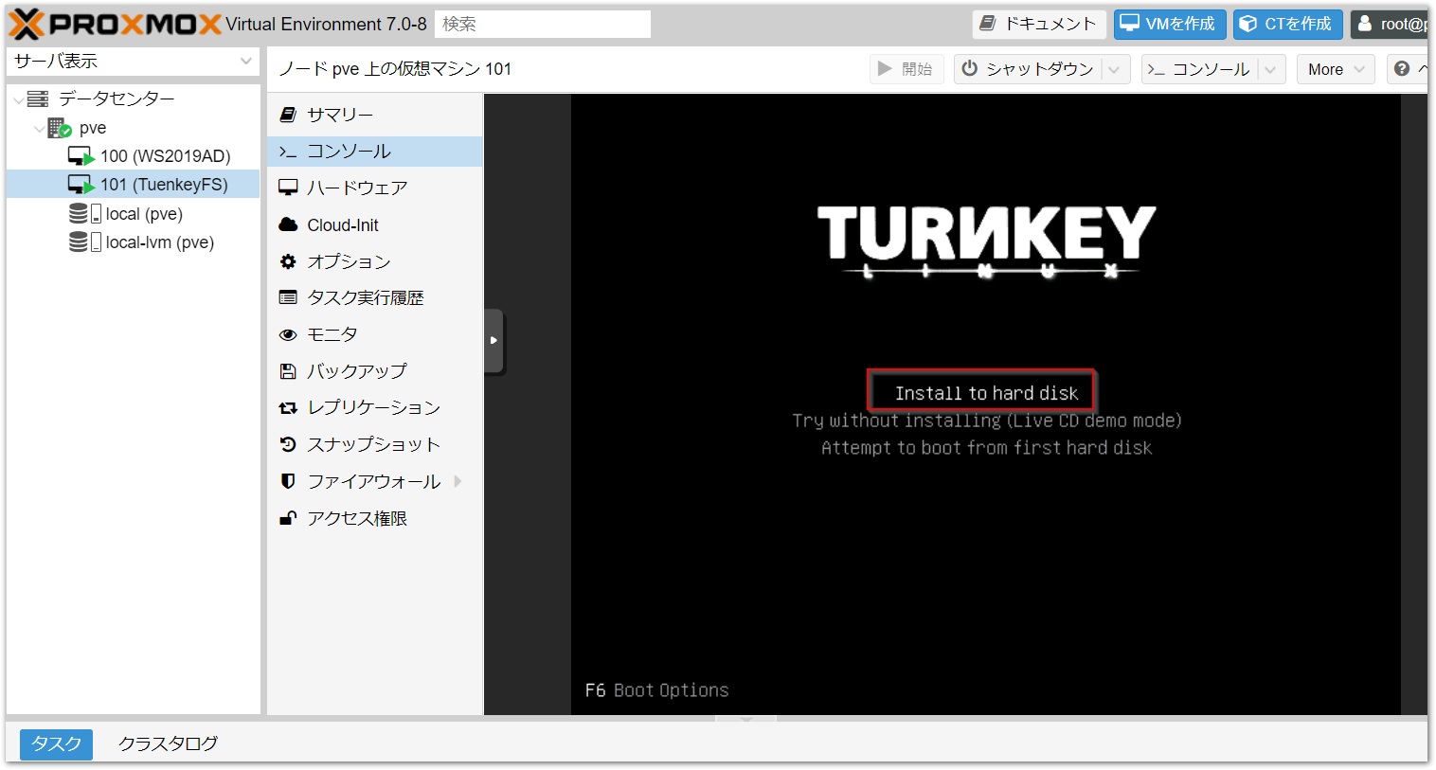Click the サマリー book icon

(288, 115)
